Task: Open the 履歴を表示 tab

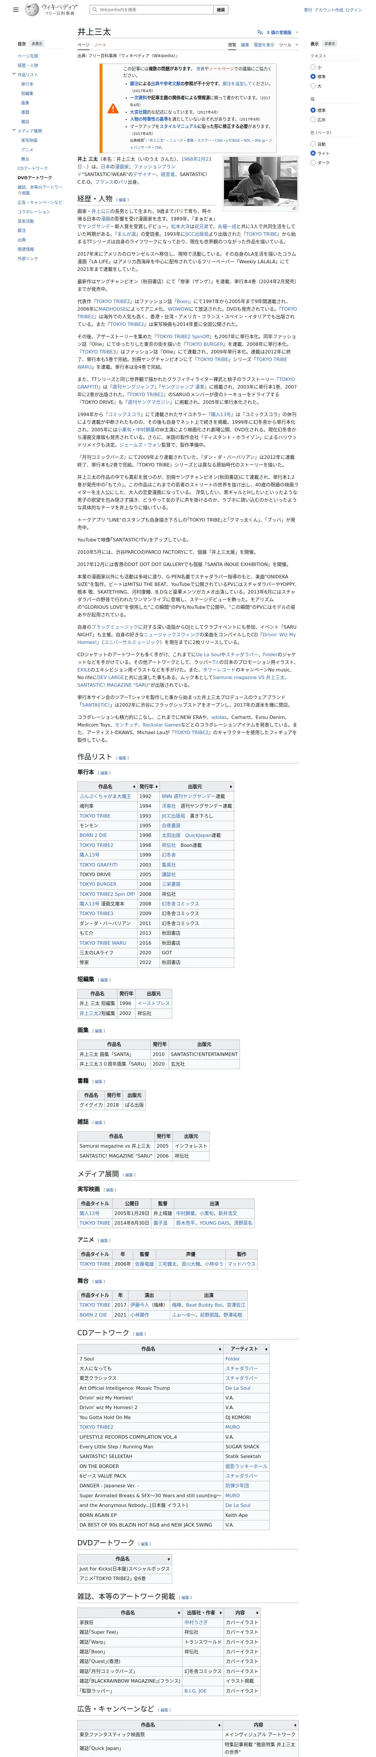Action: pyautogui.click(x=264, y=45)
